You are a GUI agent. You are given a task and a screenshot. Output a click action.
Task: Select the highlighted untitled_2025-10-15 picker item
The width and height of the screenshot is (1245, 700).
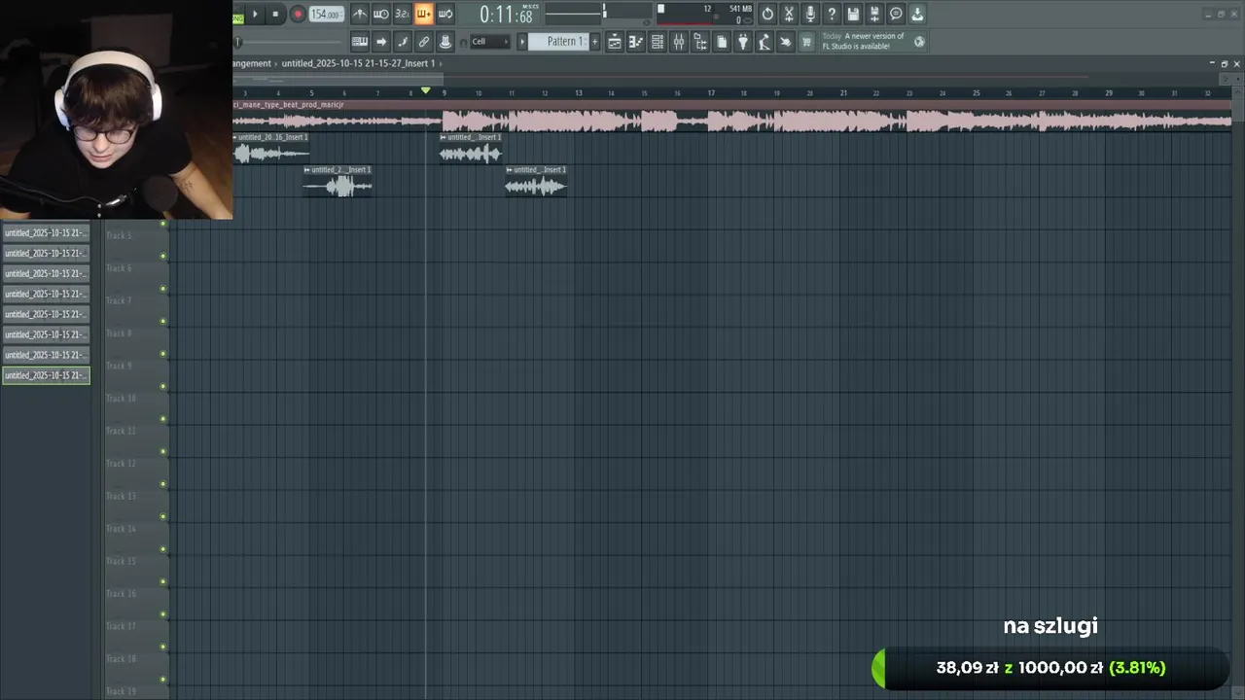pos(46,375)
